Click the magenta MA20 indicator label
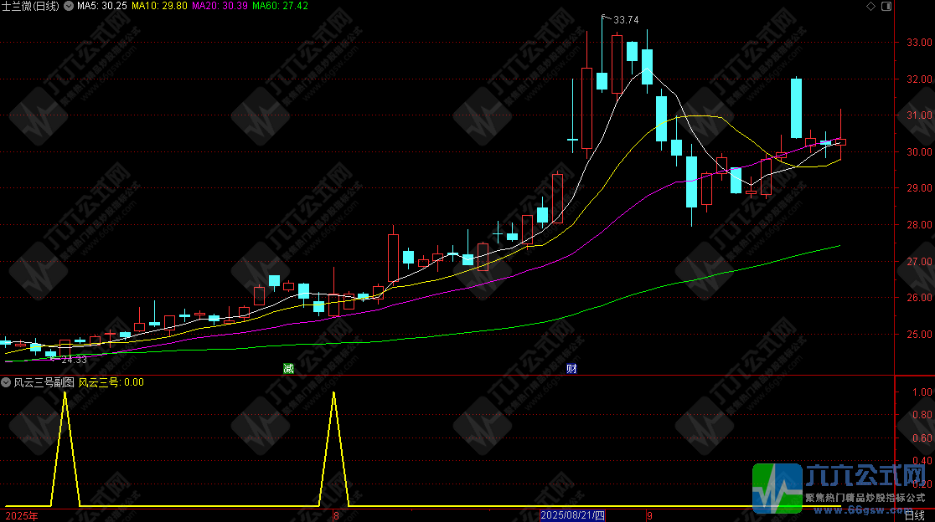Screen dimensions: 935x522 click(x=220, y=6)
